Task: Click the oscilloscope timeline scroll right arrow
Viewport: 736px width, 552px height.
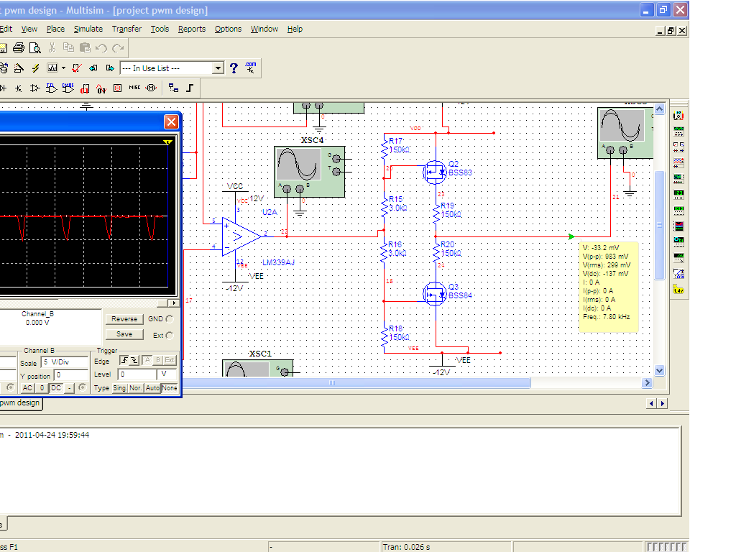Action: [x=174, y=303]
